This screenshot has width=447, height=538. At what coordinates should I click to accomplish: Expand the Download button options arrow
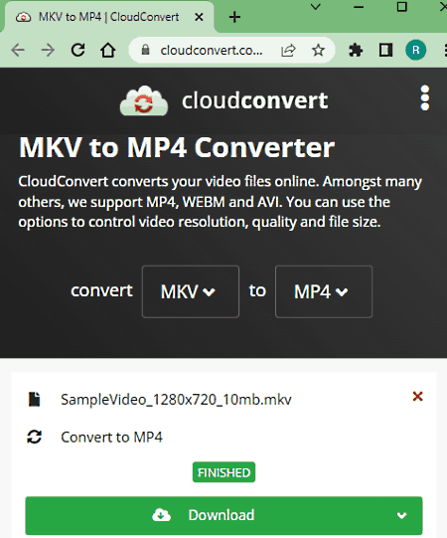(x=401, y=515)
